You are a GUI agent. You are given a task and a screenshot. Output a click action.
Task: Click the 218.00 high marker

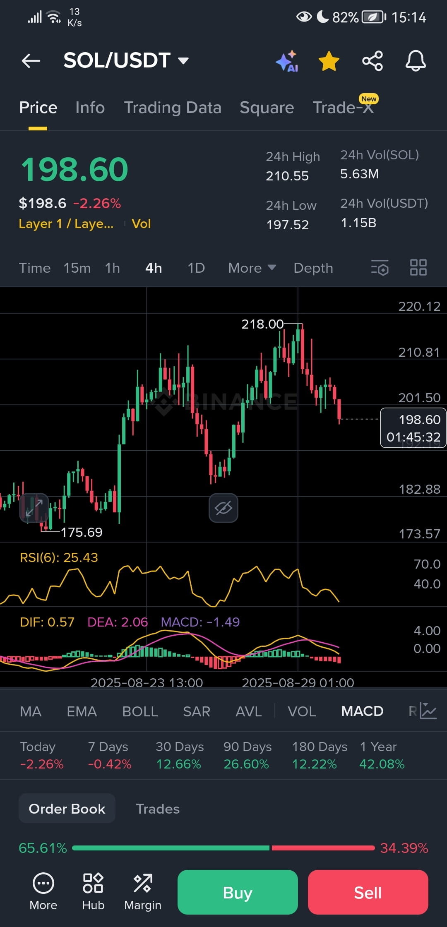[x=262, y=324]
